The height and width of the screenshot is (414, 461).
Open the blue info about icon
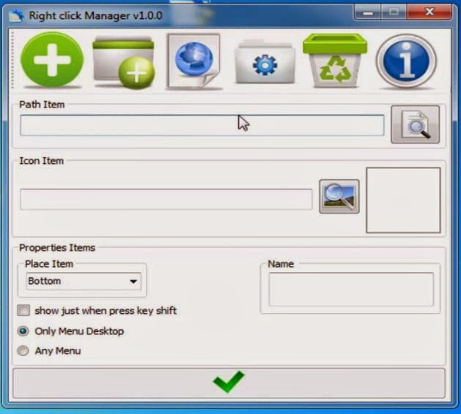pyautogui.click(x=406, y=61)
